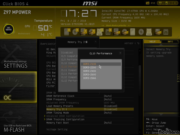
Task: Choose DDR3-2133 in CL10 Performance list
Action: (101, 64)
